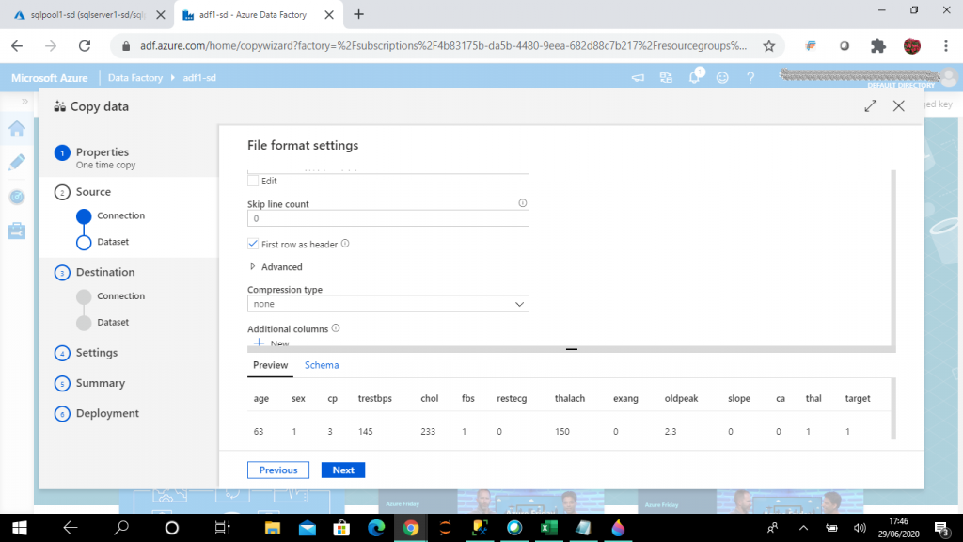This screenshot has height=542, width=963.
Task: Open the switch Data Factory icon in header
Action: [667, 77]
